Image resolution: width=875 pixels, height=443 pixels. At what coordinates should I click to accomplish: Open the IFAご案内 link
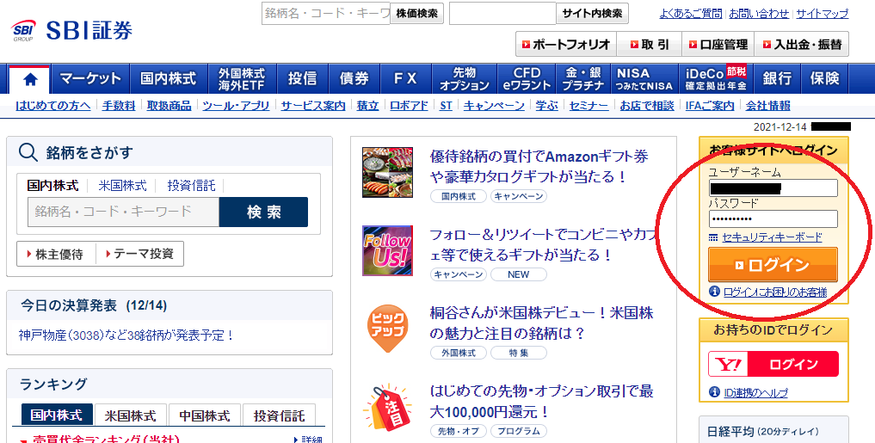(710, 106)
